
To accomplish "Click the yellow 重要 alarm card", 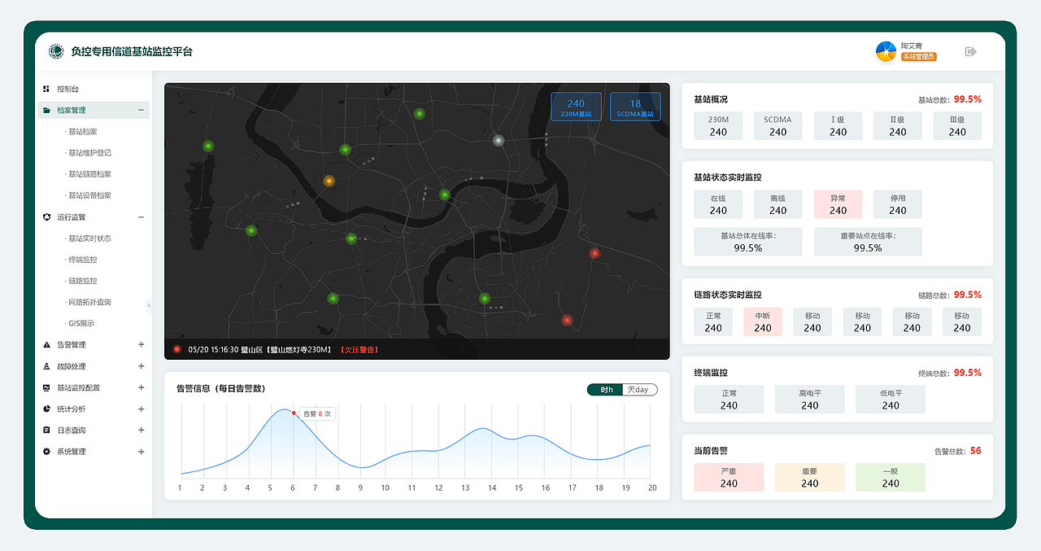I will [x=810, y=477].
